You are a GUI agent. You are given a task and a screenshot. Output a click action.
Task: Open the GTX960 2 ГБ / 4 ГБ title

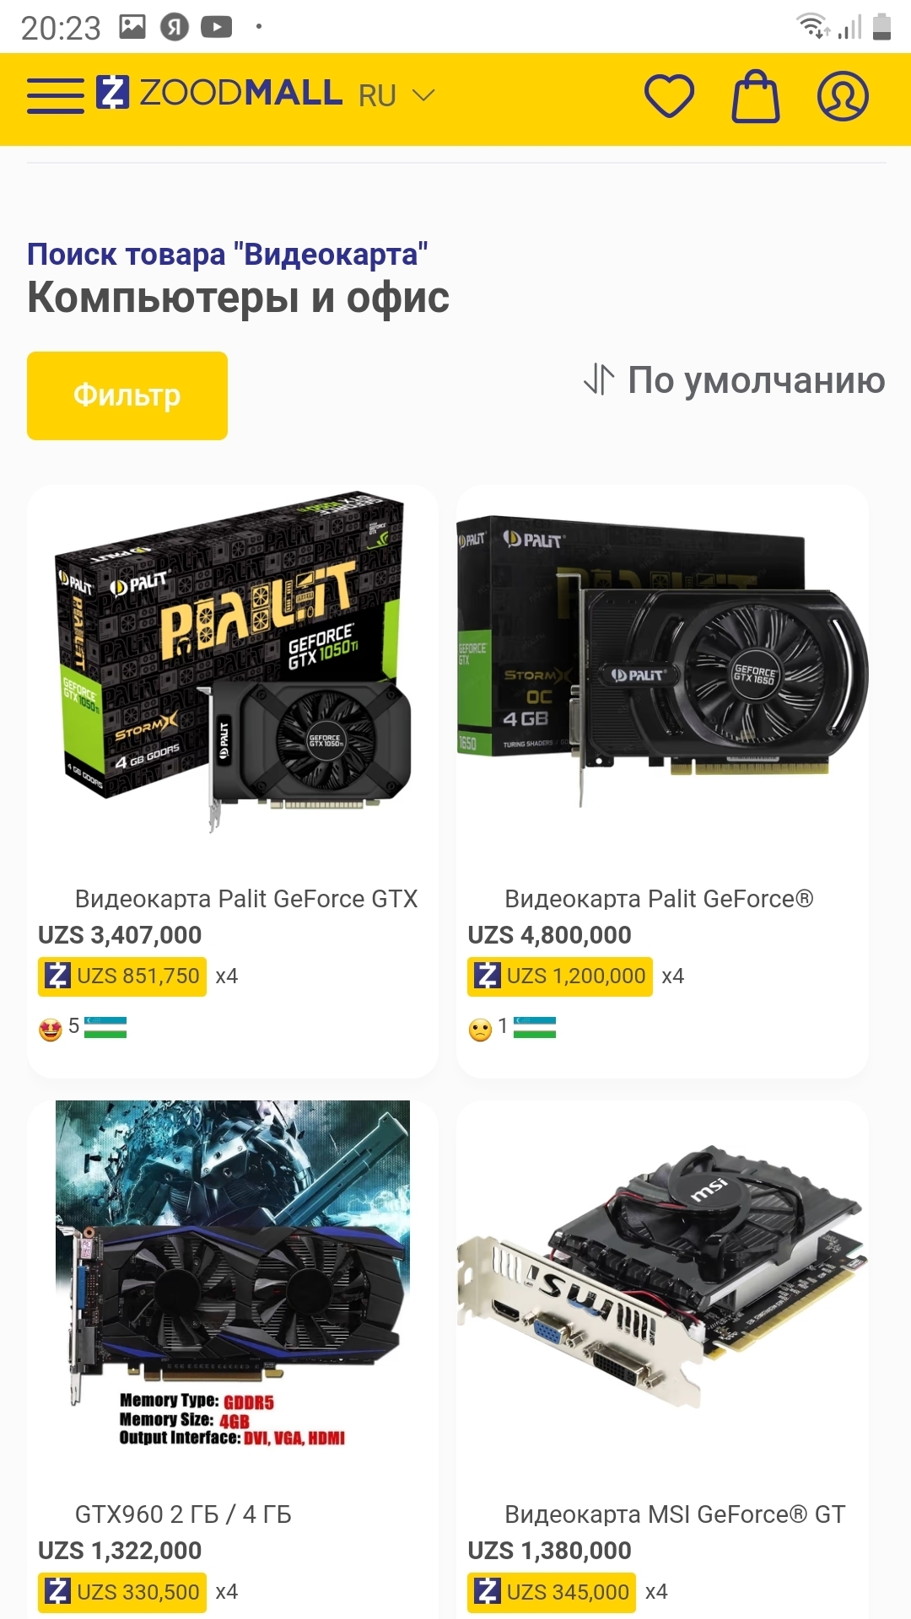183,1514
